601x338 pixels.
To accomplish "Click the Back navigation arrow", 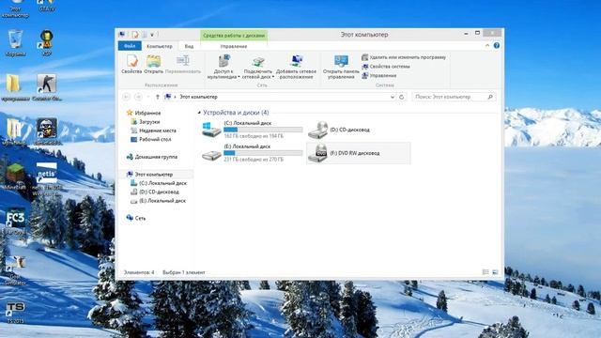I will (126, 97).
